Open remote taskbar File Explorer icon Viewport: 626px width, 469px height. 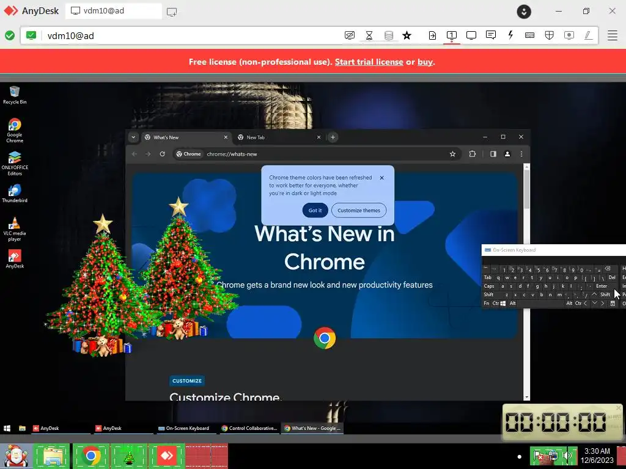coord(23,428)
